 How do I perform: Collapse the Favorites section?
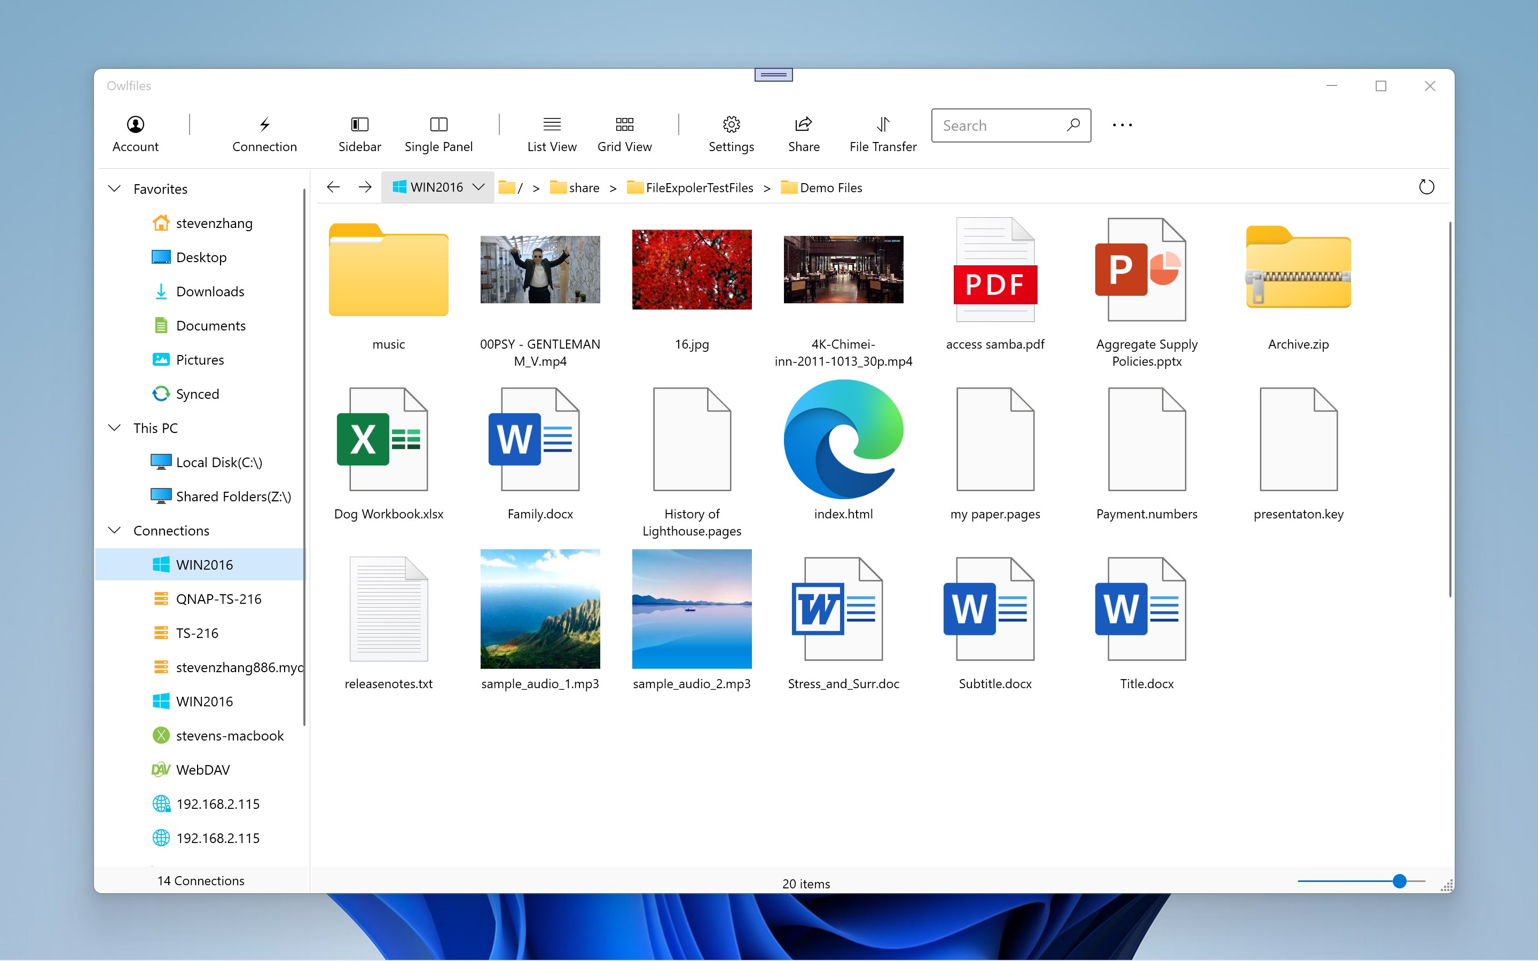click(114, 189)
